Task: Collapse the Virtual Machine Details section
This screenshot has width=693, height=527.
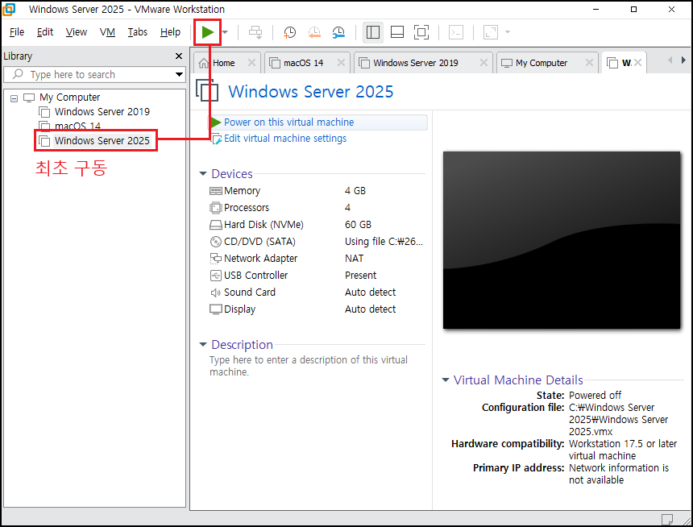Action: coord(446,380)
